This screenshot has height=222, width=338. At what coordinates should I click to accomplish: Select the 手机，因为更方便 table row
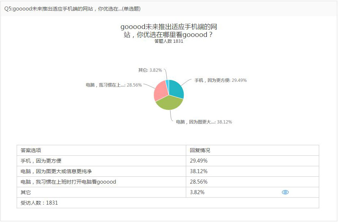(x=168, y=161)
